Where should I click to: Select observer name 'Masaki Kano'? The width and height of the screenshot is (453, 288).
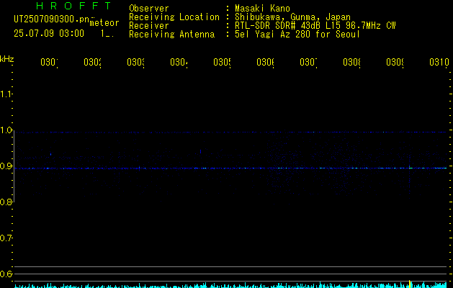click(x=262, y=9)
